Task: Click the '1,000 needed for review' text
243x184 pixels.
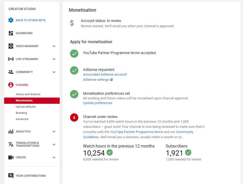Action: pyautogui.click(x=184, y=159)
